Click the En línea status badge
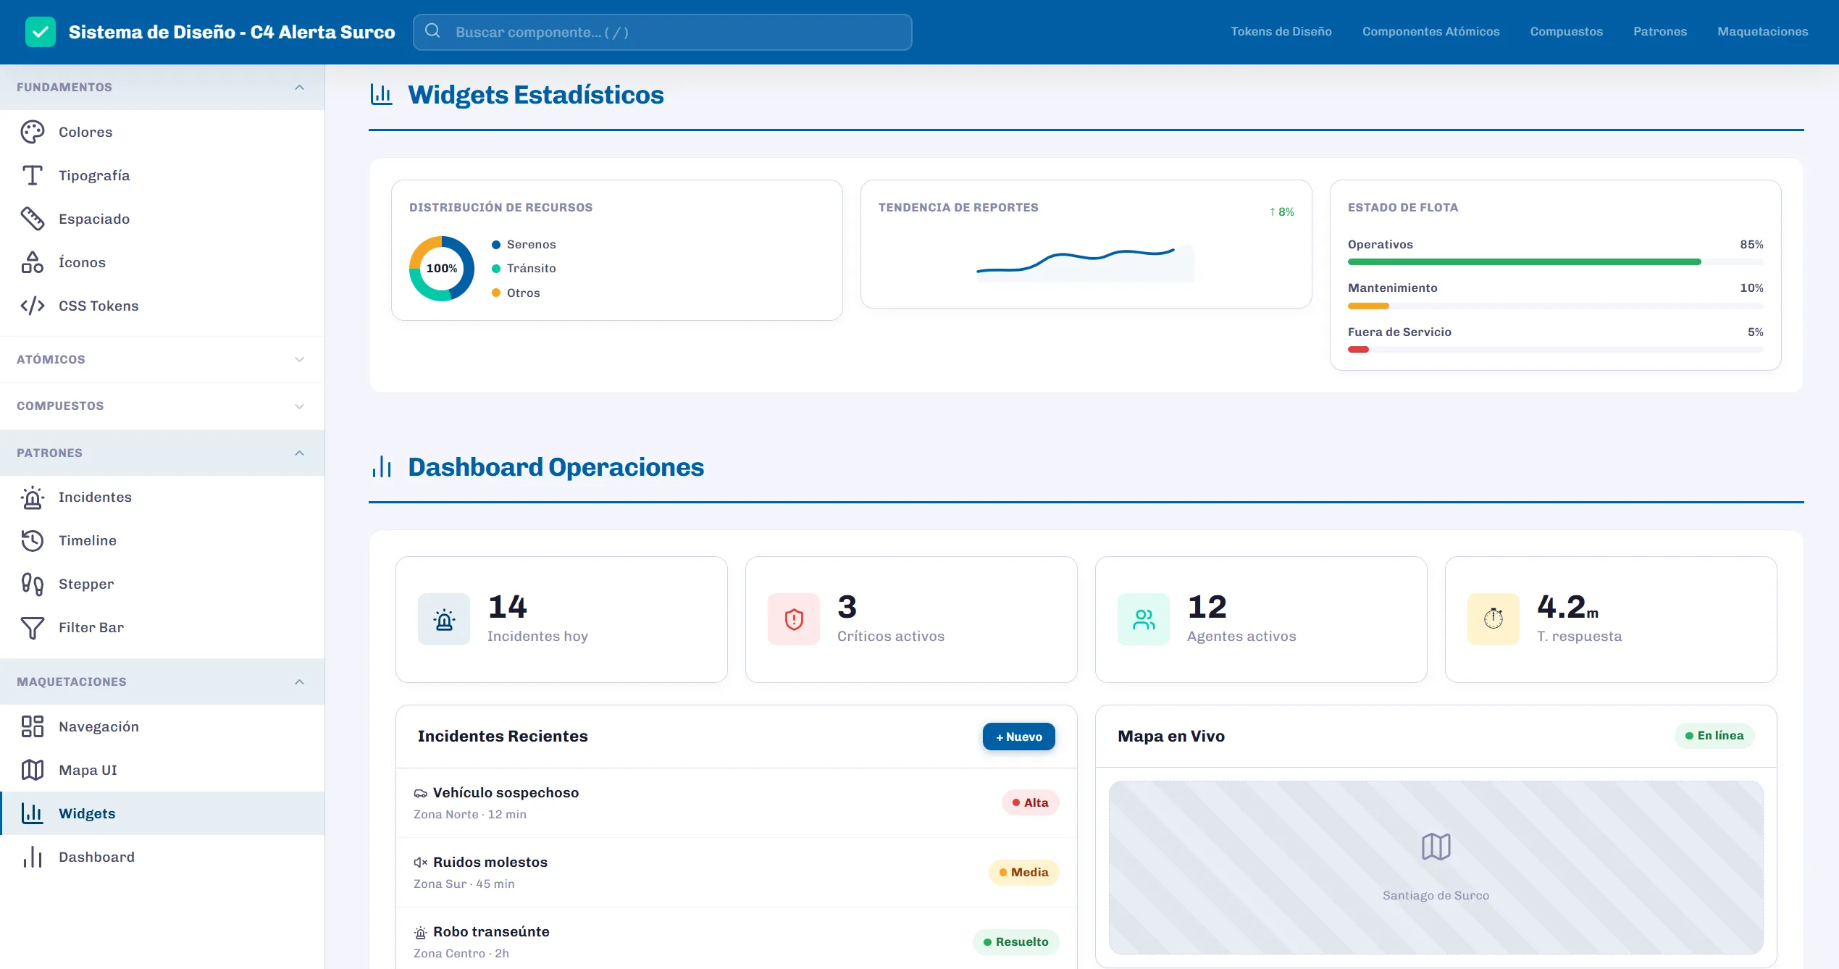Viewport: 1839px width, 969px height. click(1714, 735)
